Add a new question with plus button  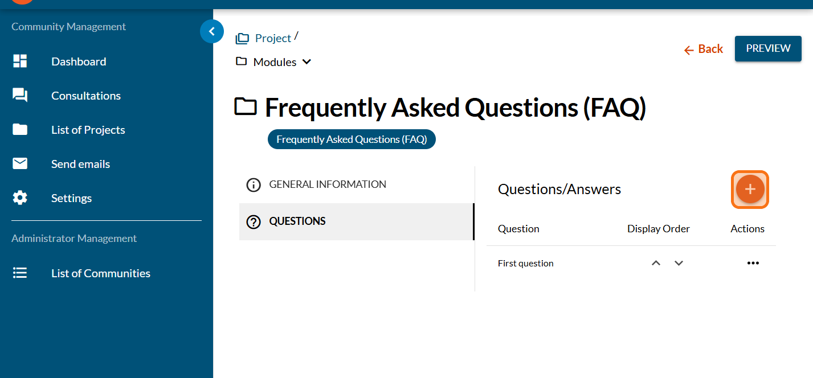750,190
